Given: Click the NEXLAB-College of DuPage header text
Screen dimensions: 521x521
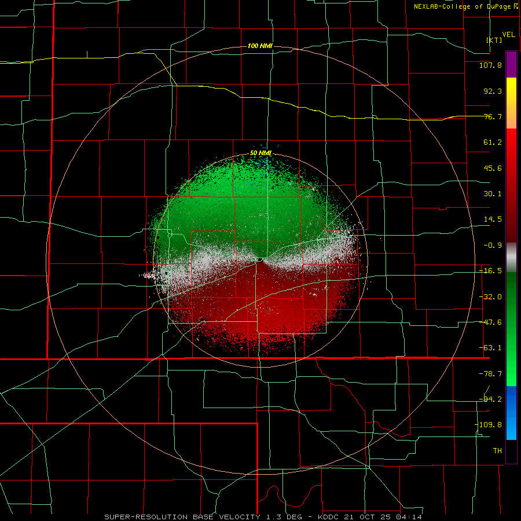Looking at the screenshot, I should [462, 6].
